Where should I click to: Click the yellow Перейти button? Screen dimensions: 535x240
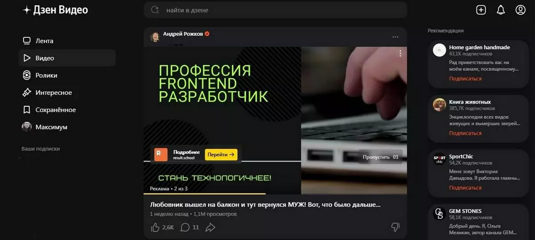tap(221, 155)
